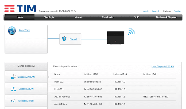This screenshot has height=109, width=186.
Task: Select Dispositivi WLAN in device list
Action: coord(26,77)
